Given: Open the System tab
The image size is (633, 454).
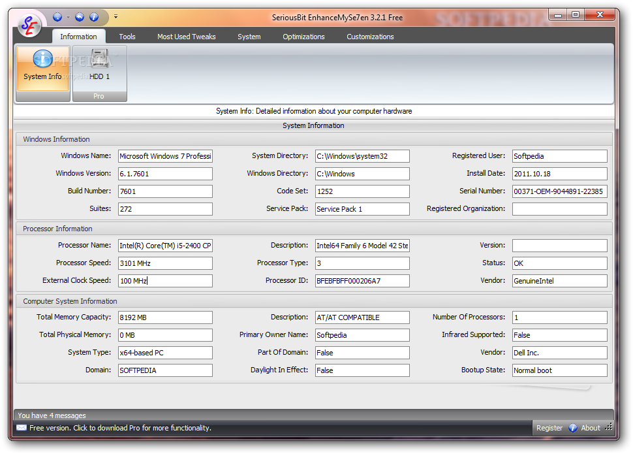Looking at the screenshot, I should 249,37.
